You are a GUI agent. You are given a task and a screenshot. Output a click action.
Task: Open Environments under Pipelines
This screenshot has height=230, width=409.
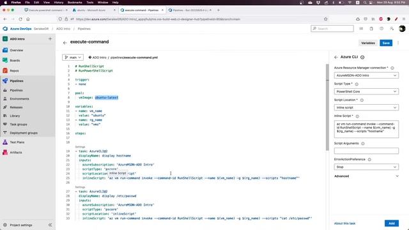click(x=19, y=99)
